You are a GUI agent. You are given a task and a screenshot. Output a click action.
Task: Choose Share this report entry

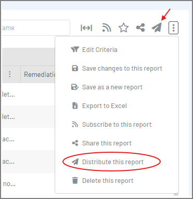[117, 143]
